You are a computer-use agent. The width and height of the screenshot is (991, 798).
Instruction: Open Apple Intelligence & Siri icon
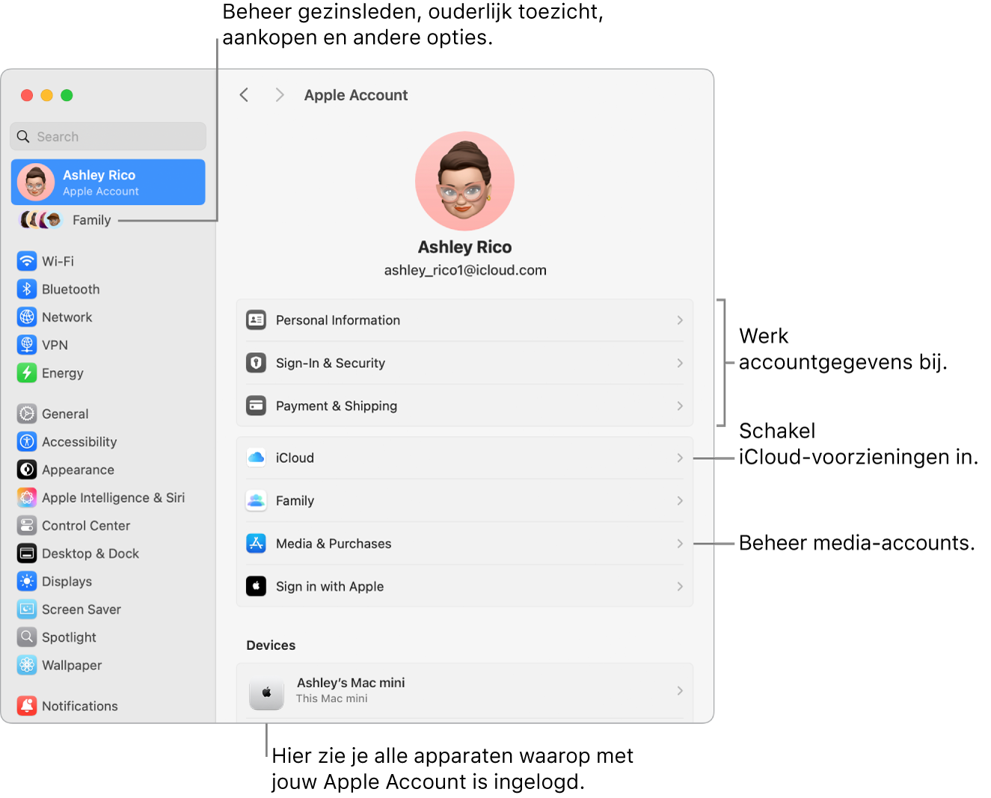pos(27,497)
